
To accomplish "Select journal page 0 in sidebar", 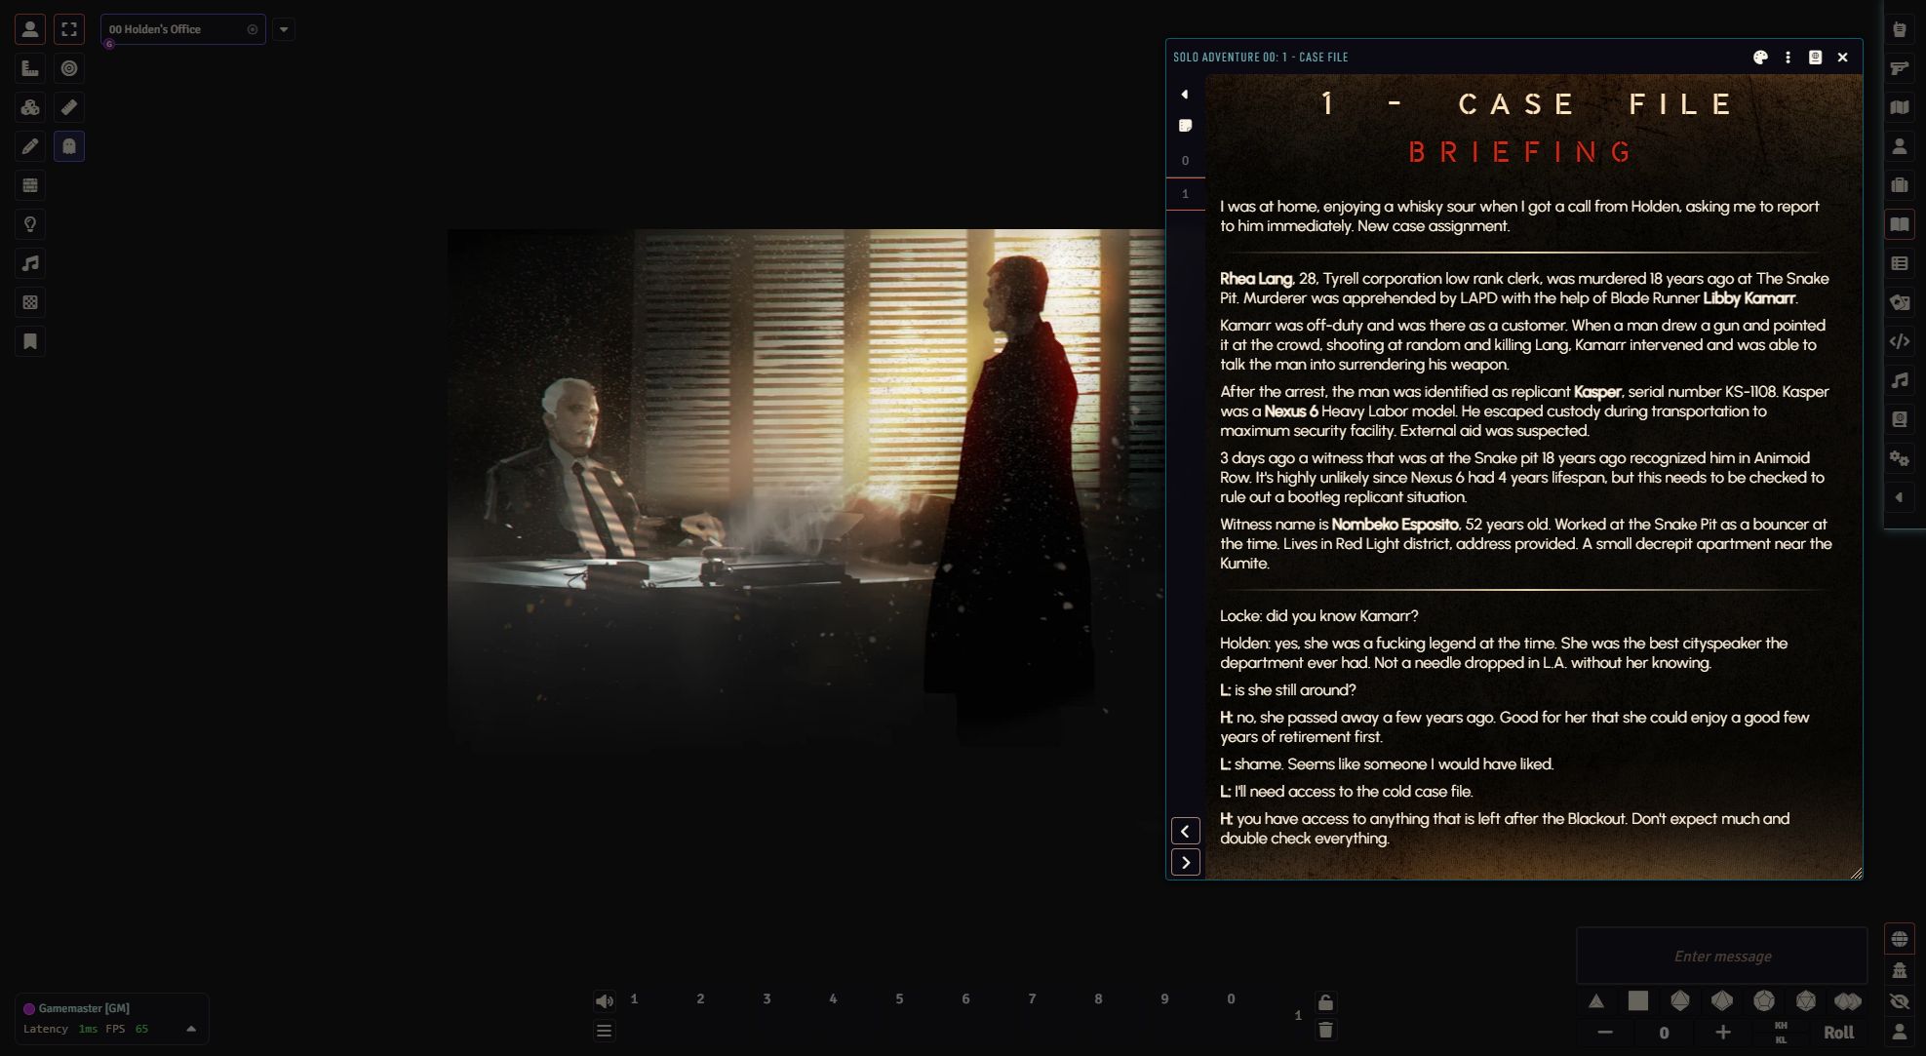I will pyautogui.click(x=1185, y=161).
